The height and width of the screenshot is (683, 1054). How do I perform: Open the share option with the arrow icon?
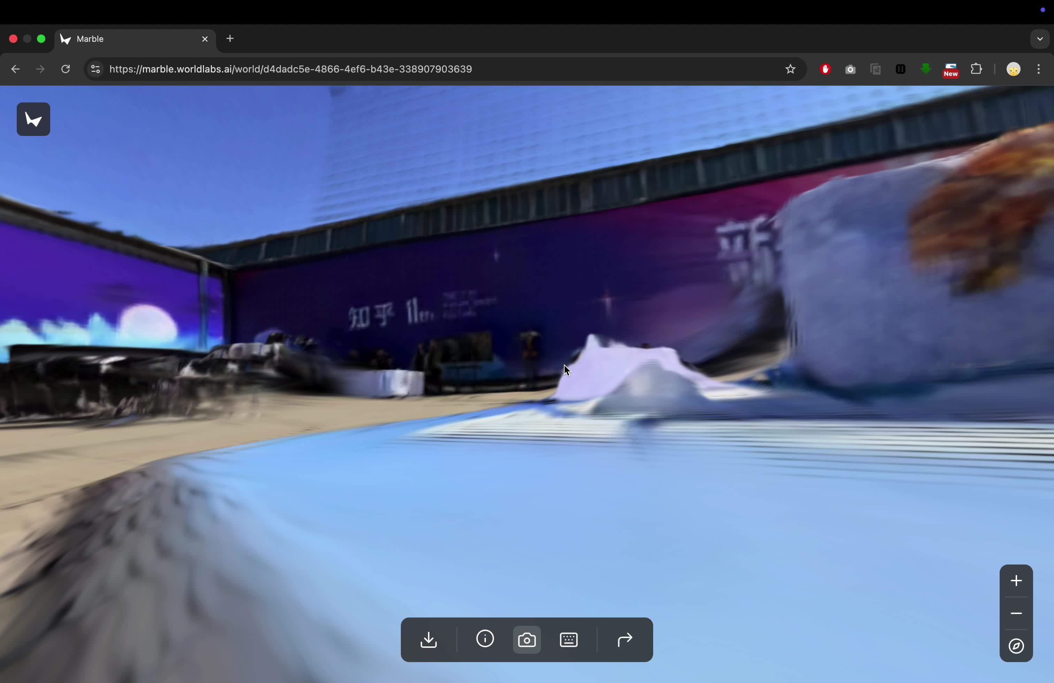coord(625,640)
